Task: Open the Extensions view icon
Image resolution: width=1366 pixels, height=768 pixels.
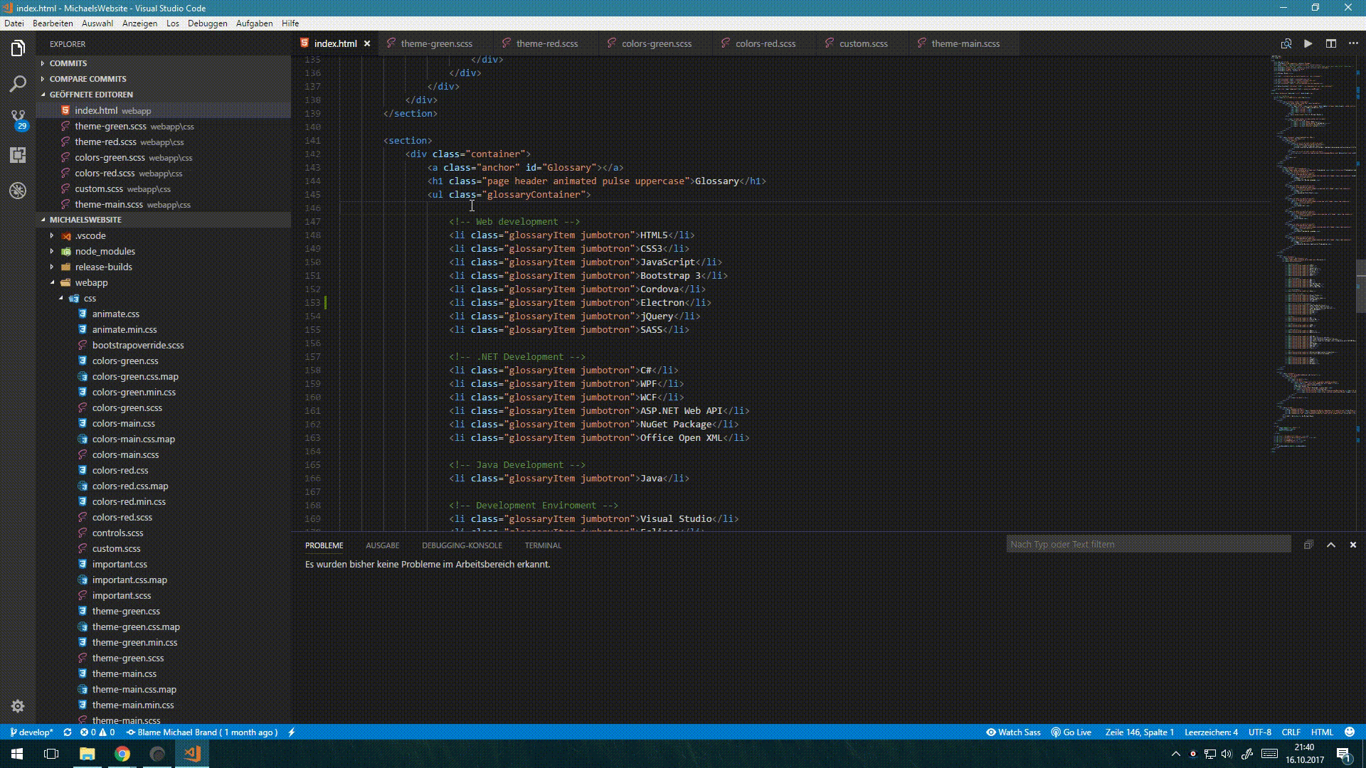Action: pyautogui.click(x=18, y=155)
